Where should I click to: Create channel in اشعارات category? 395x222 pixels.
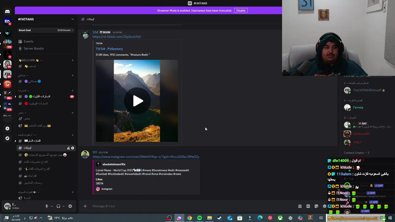click(x=73, y=91)
